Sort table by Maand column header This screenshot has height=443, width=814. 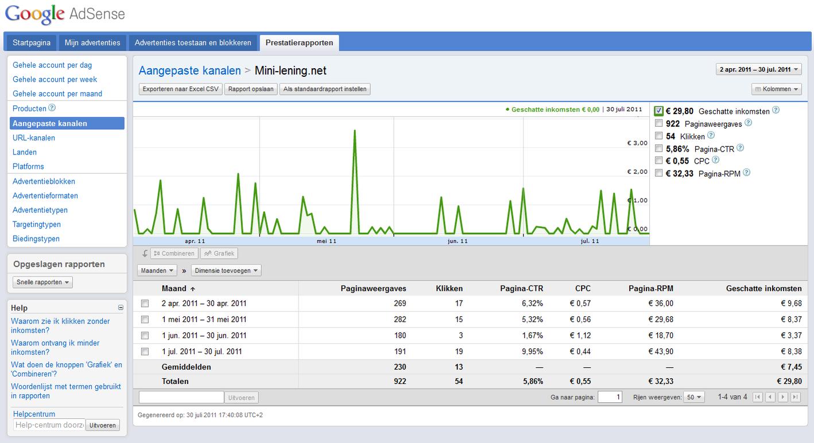(178, 289)
